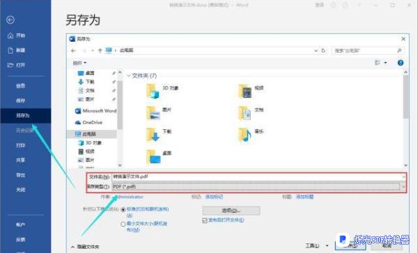This screenshot has width=418, height=253.
Task: Select pinned 桌面 in navigation pane
Action: (90, 73)
